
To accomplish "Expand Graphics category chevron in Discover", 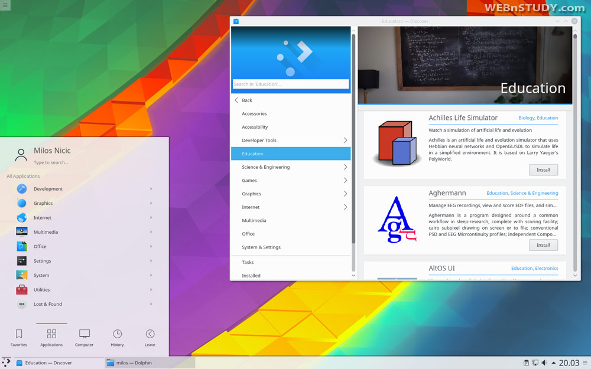I will tap(345, 194).
